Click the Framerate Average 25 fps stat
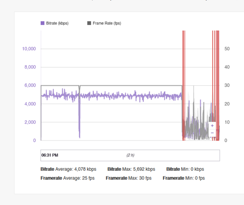Screen dimensions: 244x205 tap(67, 178)
